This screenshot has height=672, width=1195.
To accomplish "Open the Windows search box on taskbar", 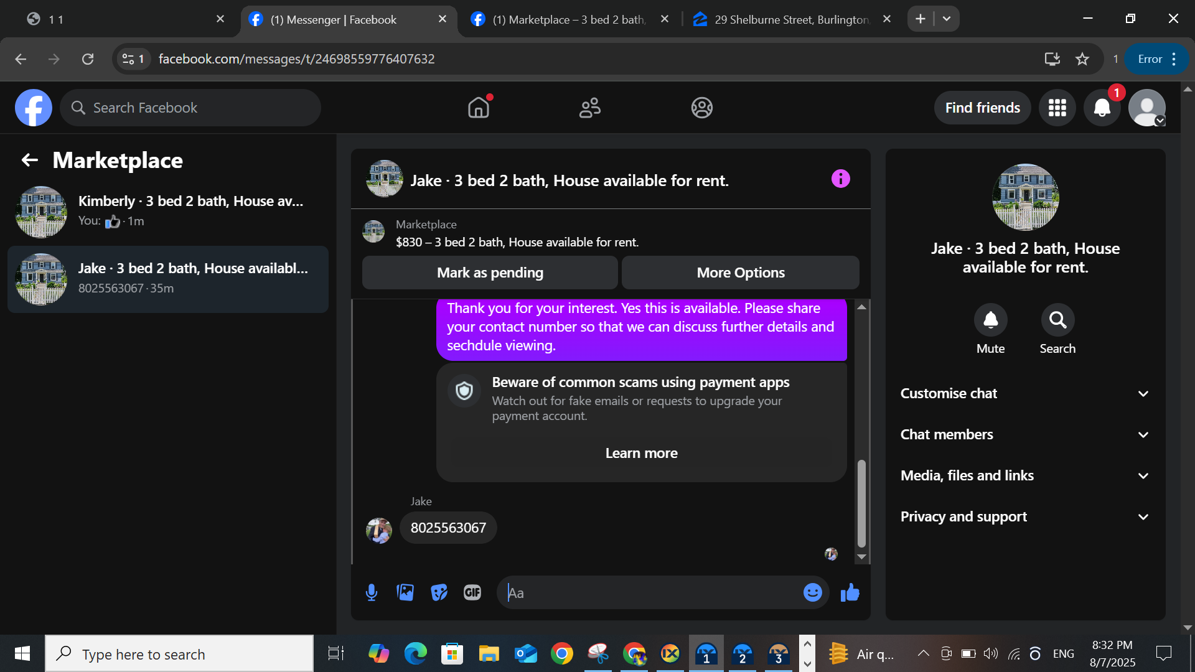I will pos(179,653).
